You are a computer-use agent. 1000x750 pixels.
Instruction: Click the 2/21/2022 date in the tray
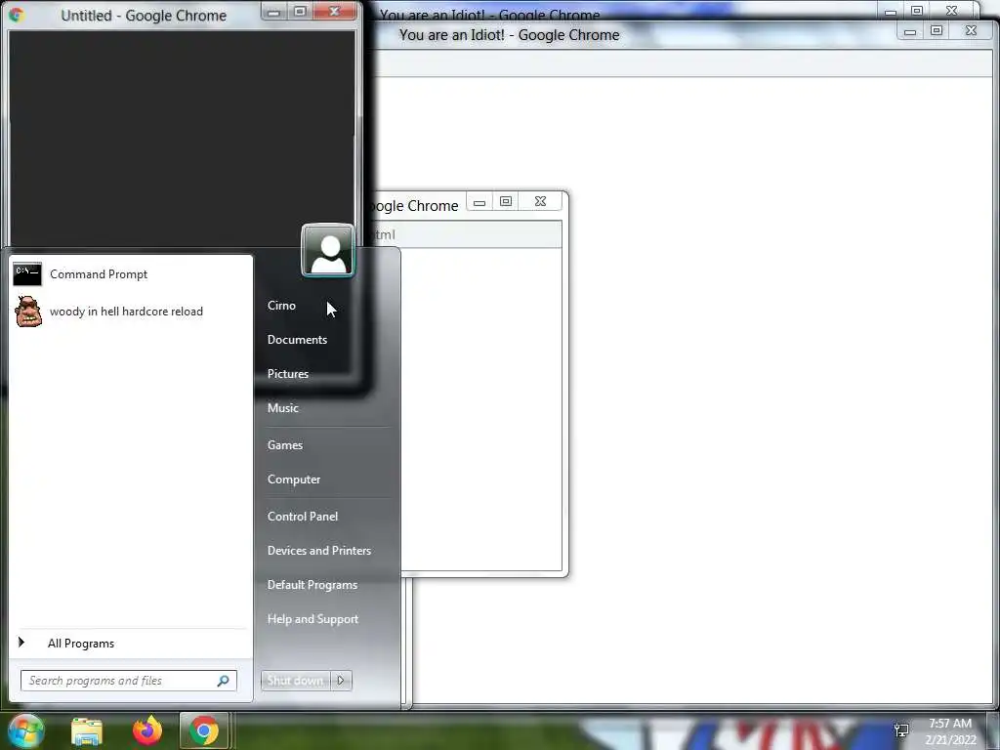(x=951, y=740)
